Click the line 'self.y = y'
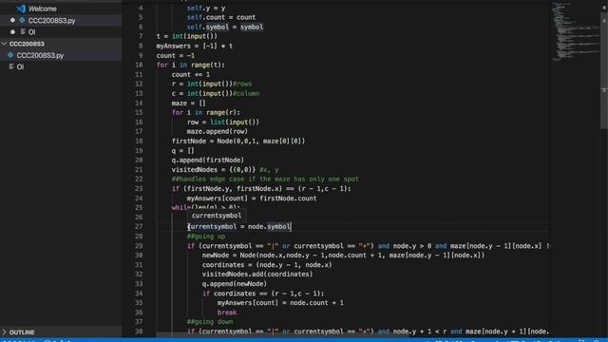The width and height of the screenshot is (608, 342). pos(206,8)
